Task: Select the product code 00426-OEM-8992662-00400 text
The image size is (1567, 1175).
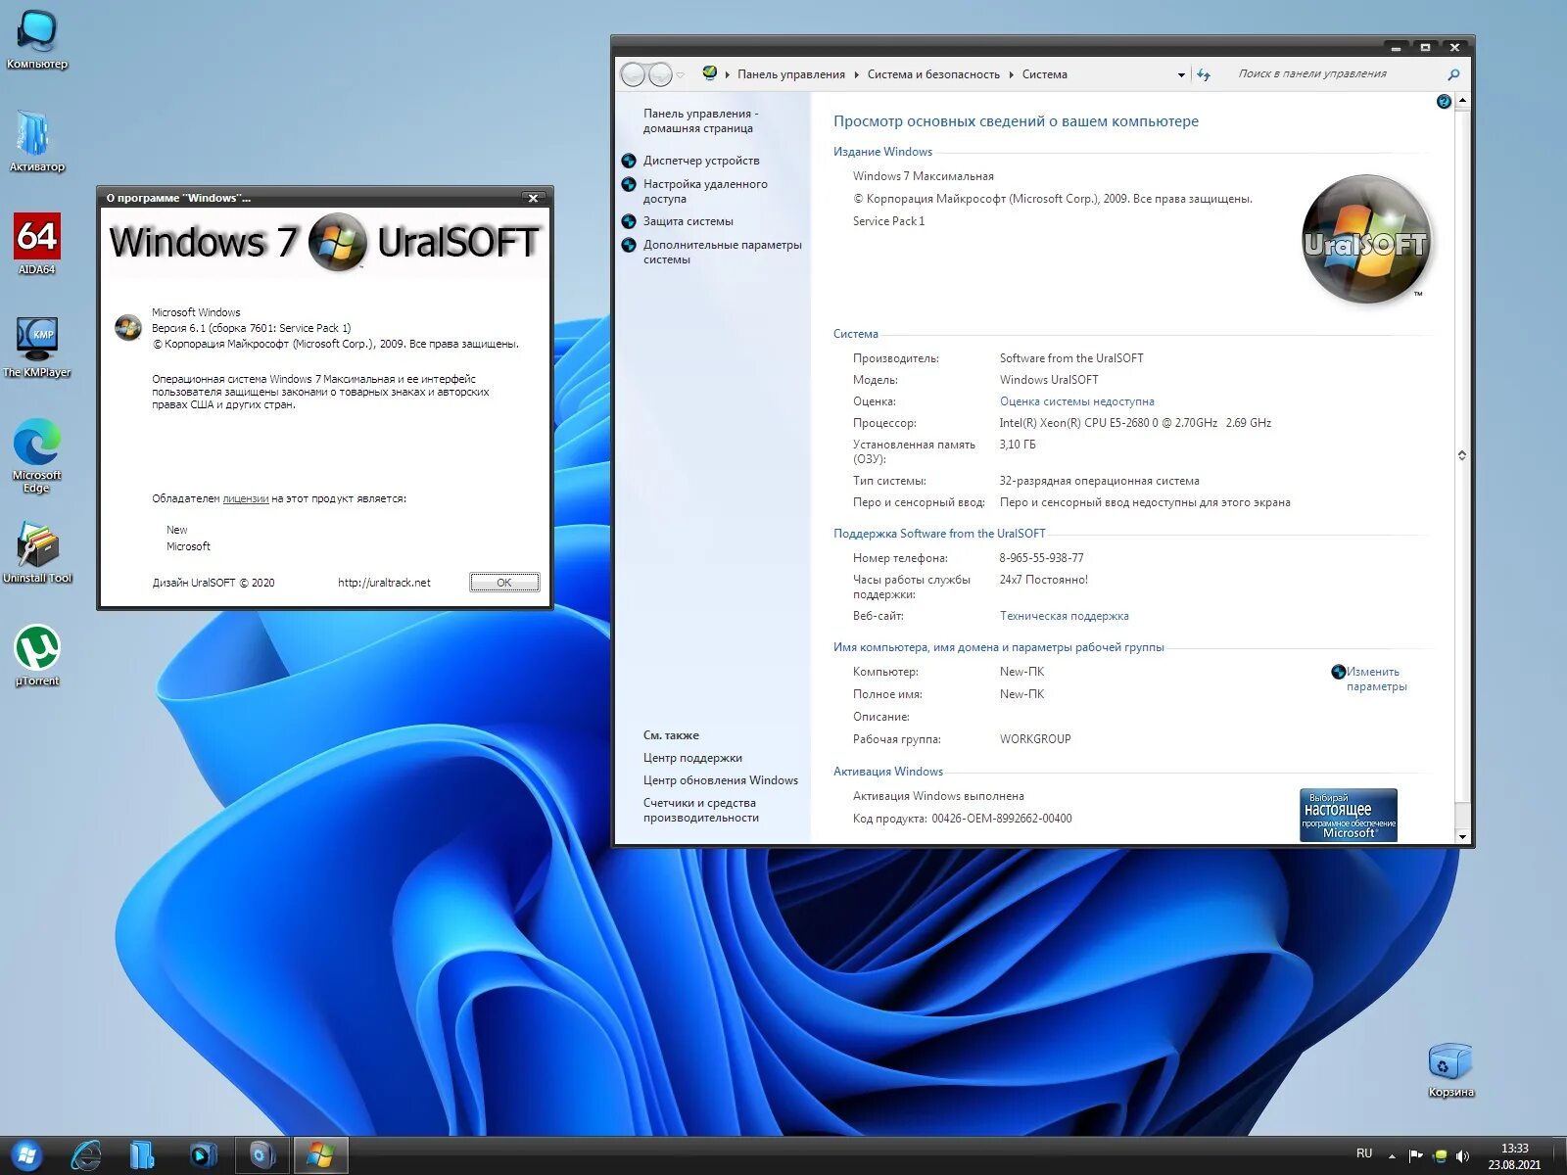Action: tap(1001, 819)
